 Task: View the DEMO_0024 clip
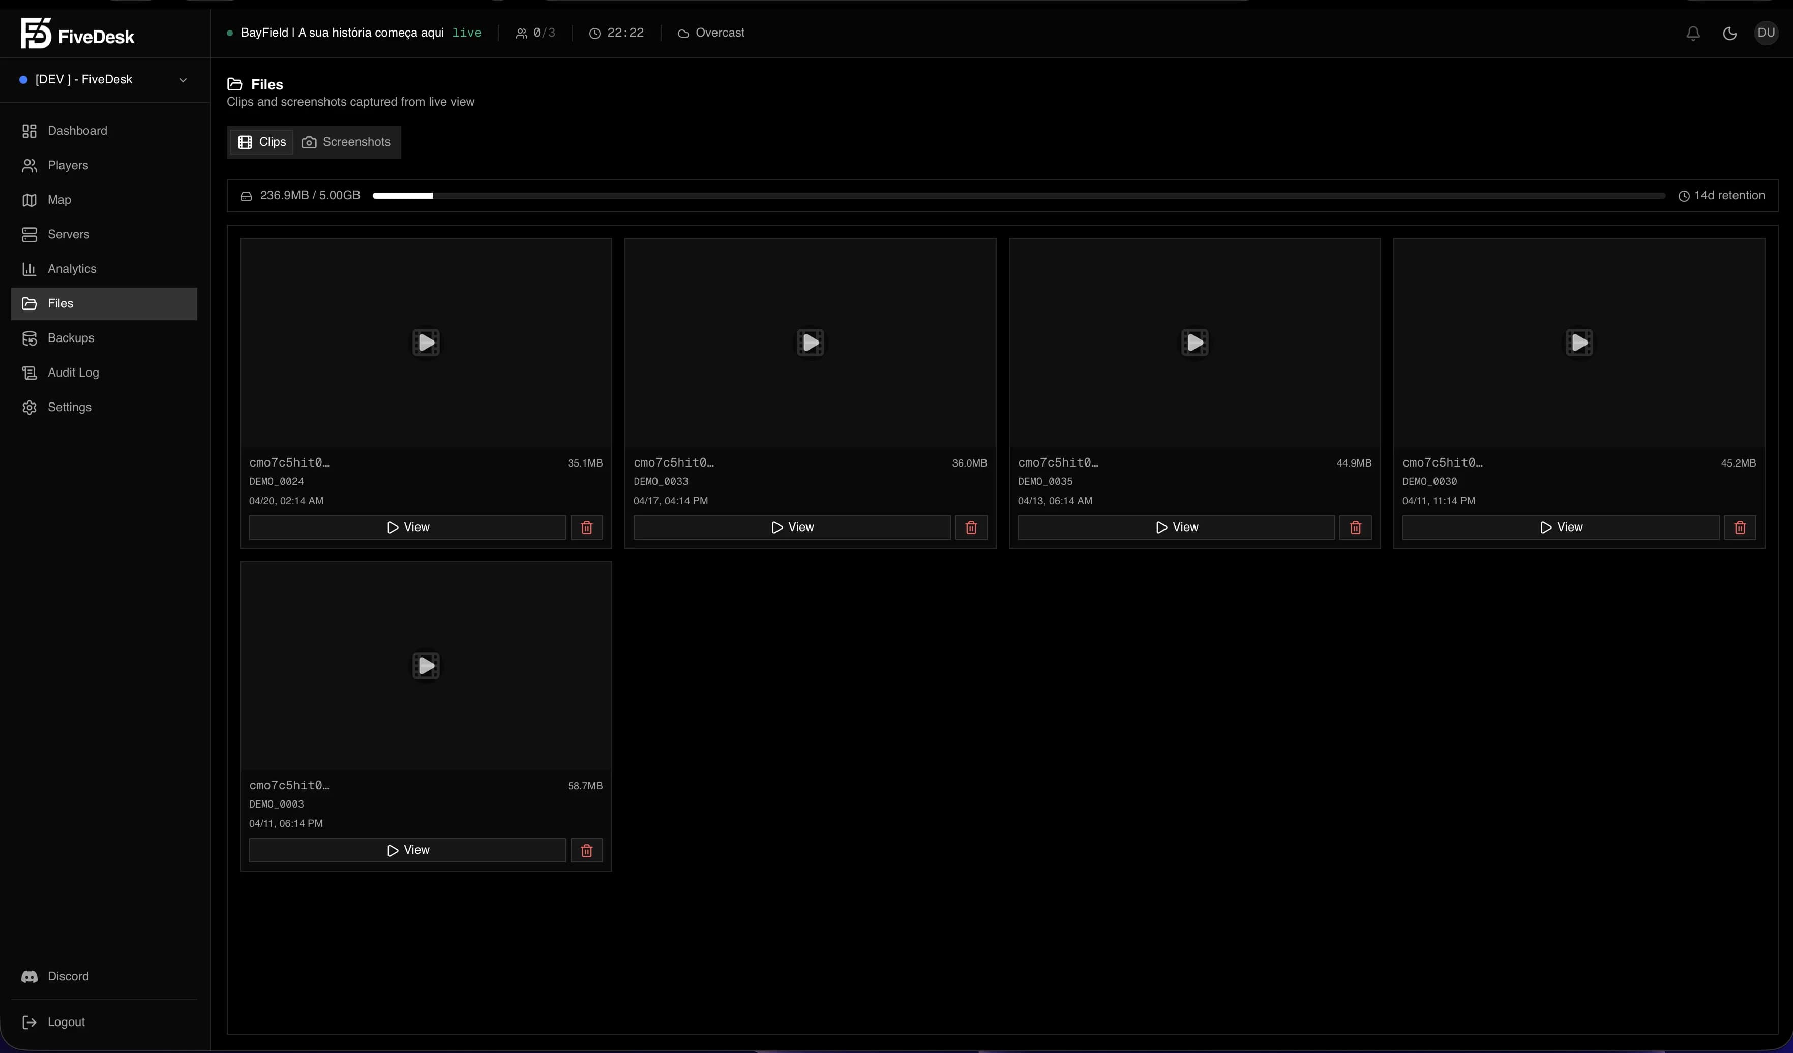click(408, 528)
